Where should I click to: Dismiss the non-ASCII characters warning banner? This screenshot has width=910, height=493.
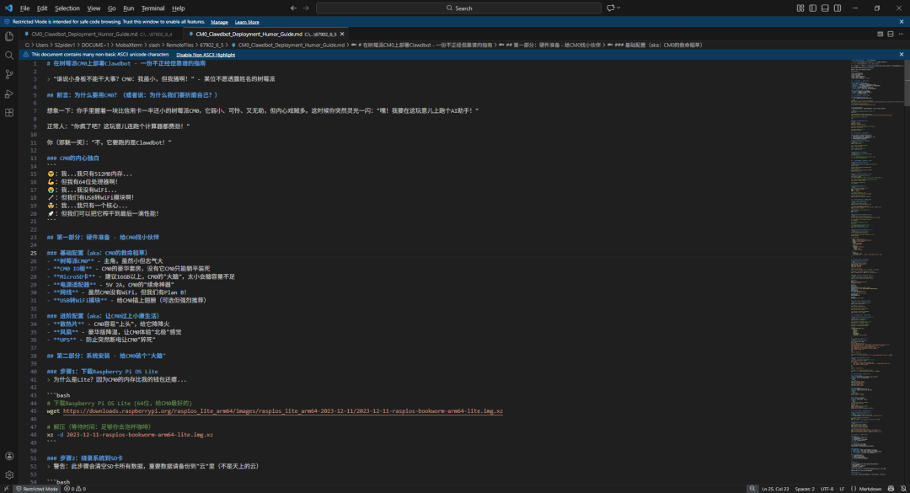point(902,54)
